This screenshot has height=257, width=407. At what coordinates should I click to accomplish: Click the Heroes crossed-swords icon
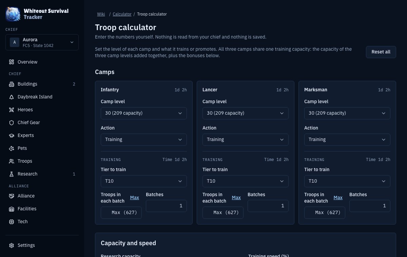click(x=12, y=110)
